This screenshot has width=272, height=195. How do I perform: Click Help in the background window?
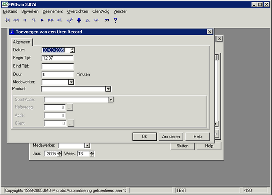click(x=209, y=146)
